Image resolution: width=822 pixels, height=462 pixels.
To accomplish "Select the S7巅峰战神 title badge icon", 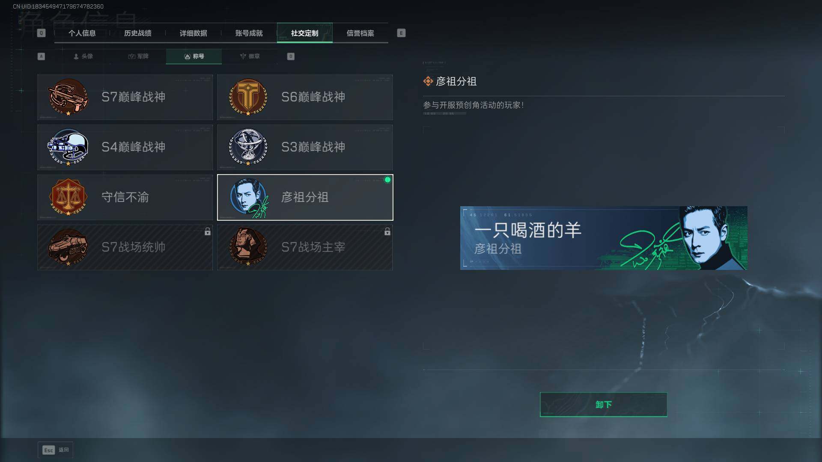I will [68, 97].
